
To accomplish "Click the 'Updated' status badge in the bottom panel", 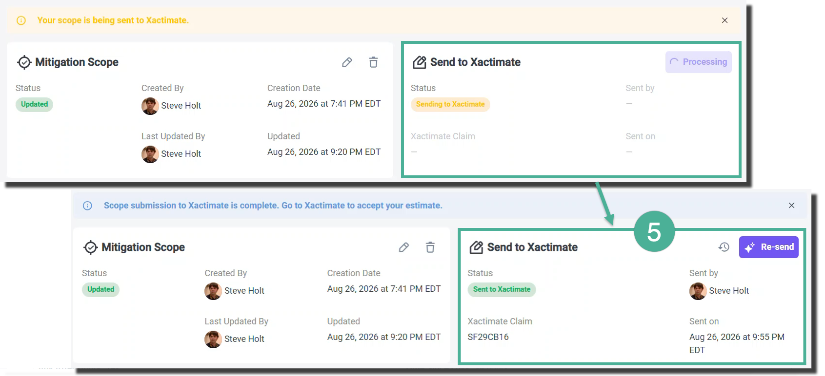I will [x=101, y=289].
